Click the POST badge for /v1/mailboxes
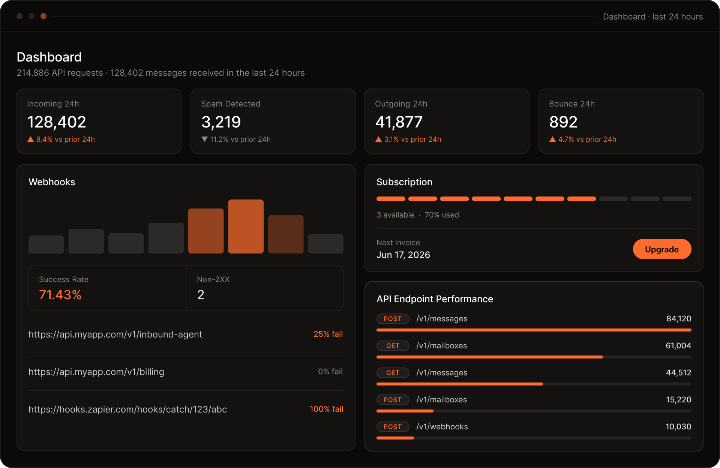 coord(393,400)
